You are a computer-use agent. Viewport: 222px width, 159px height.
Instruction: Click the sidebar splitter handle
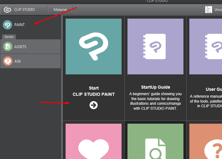tap(62, 124)
